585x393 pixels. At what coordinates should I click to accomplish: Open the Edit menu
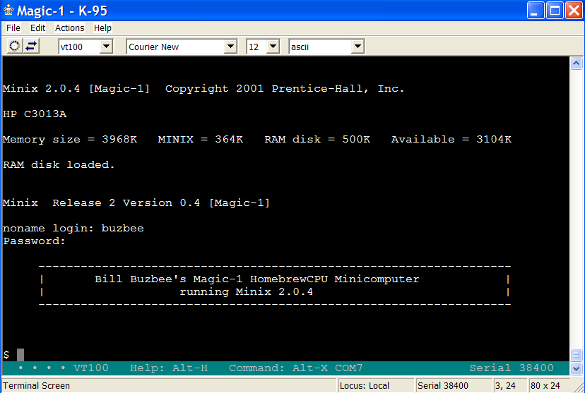[37, 28]
